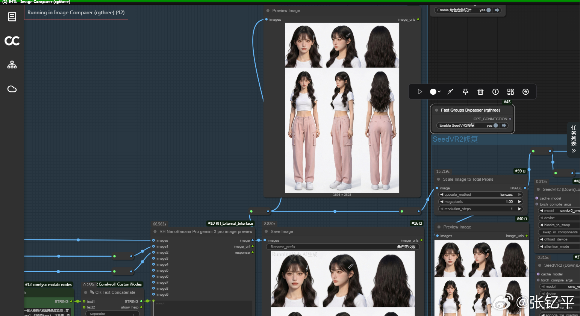Click Fast Groups Bypasser (rgthree) node title
The height and width of the screenshot is (316, 580).
pos(470,110)
